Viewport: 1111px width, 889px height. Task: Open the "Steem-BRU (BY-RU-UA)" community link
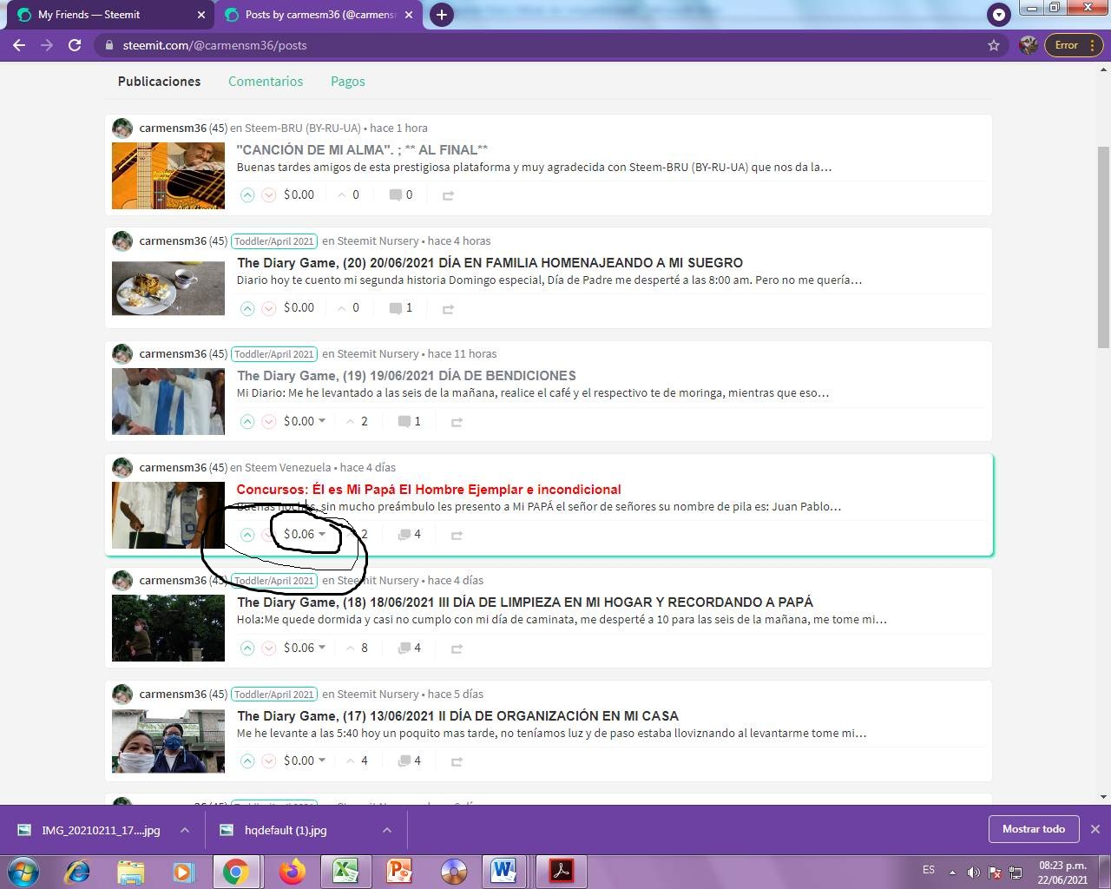coord(303,128)
